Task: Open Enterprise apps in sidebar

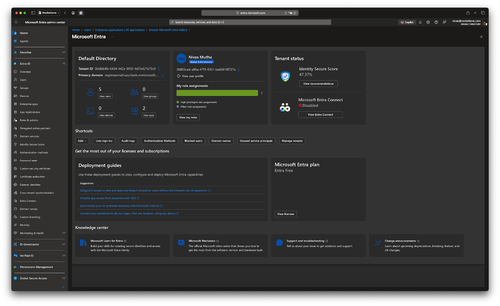Action: click(x=29, y=104)
